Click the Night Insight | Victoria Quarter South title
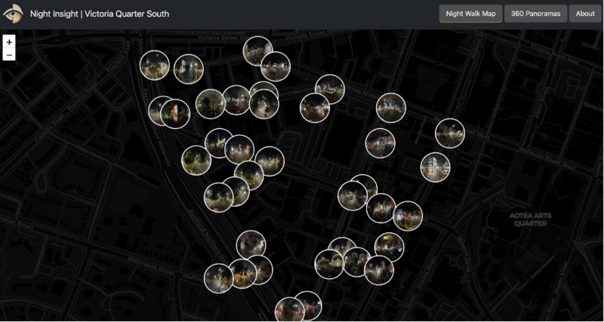 (100, 14)
